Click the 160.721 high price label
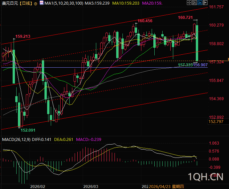 point(185,18)
